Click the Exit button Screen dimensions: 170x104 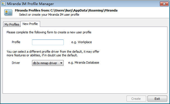coord(157,99)
